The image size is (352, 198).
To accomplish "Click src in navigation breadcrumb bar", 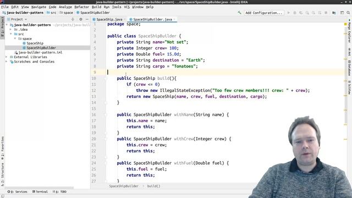I will (x=53, y=13).
